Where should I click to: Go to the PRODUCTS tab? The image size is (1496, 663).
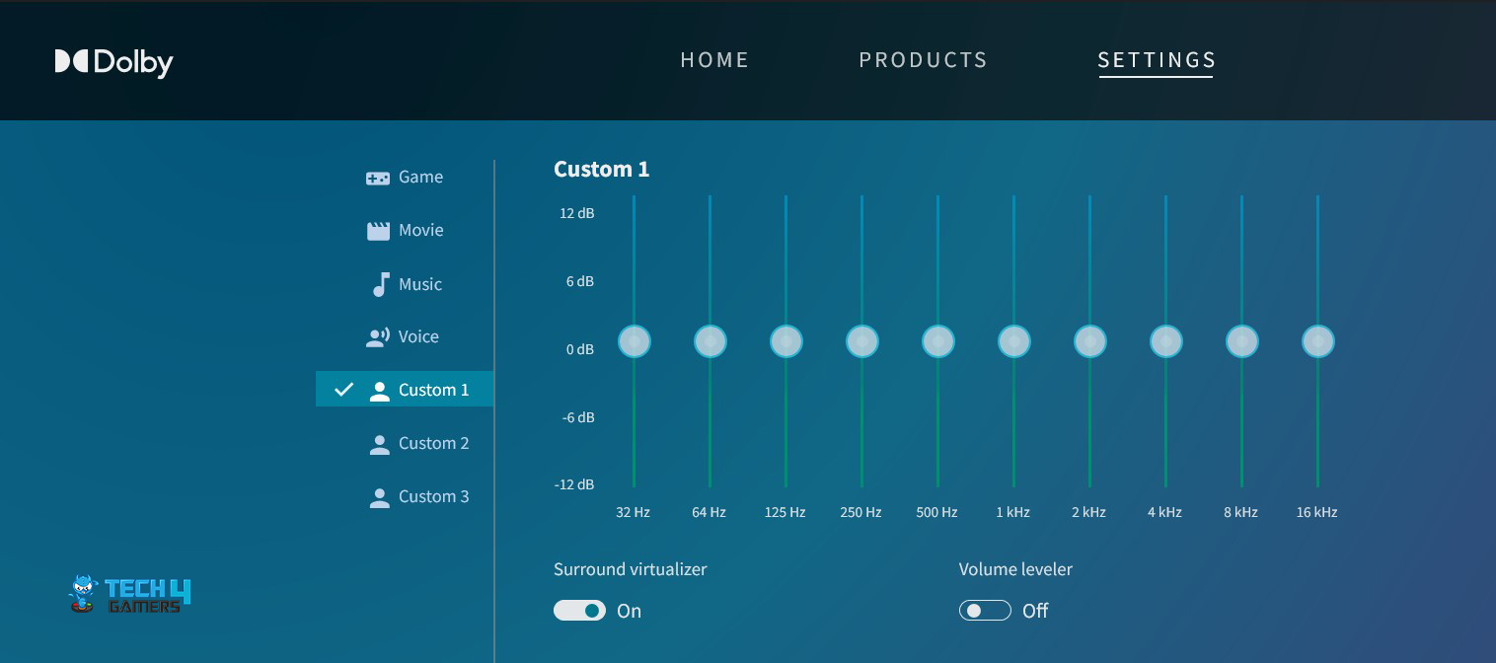point(923,60)
